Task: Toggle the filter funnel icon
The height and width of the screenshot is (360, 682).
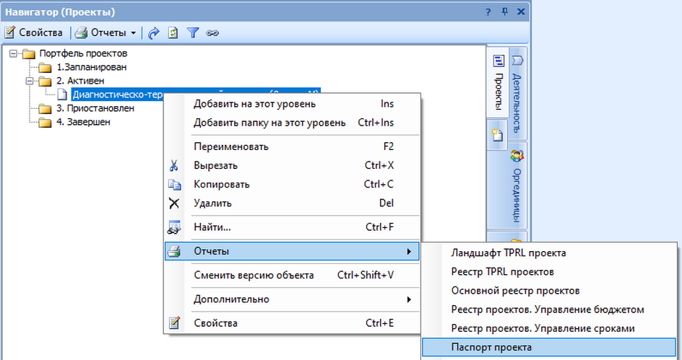Action: (193, 32)
